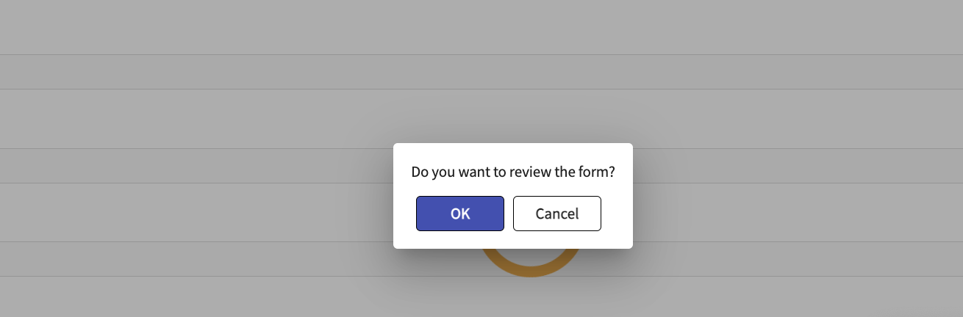Dismiss the review dialog with Cancel

coord(556,214)
